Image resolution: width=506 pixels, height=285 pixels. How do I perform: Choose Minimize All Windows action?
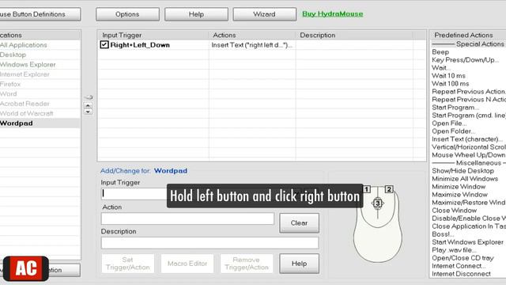pyautogui.click(x=465, y=179)
